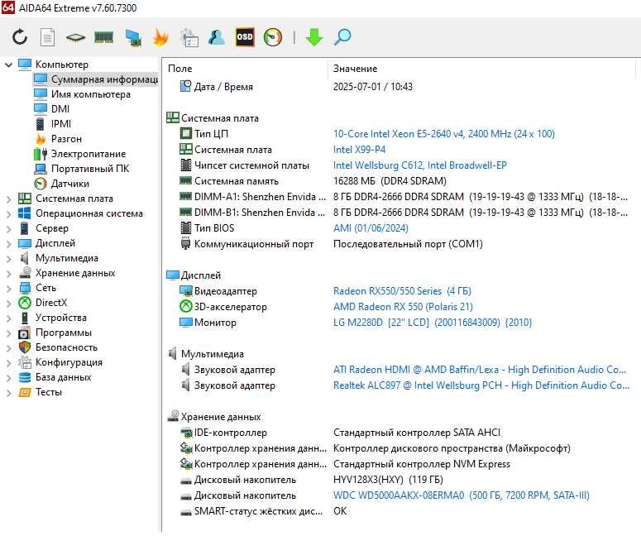Click the Безопасность shield icon

pos(25,347)
